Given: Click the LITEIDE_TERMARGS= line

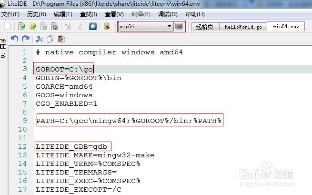Looking at the screenshot, I should (76, 172).
